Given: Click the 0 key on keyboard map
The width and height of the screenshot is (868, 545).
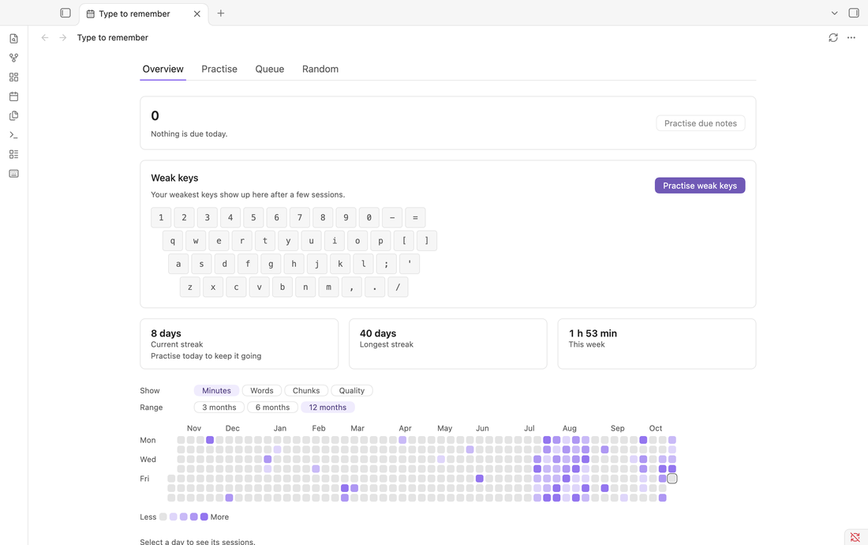Looking at the screenshot, I should 369,218.
